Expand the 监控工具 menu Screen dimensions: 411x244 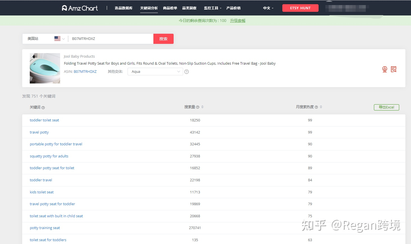(x=212, y=8)
